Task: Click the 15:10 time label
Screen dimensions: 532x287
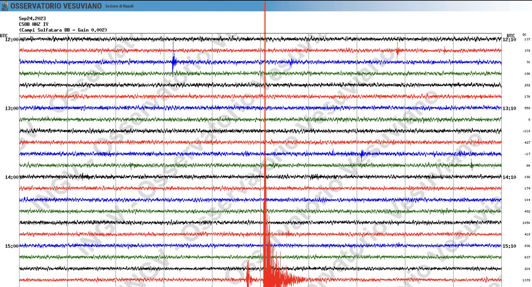Action: tap(509, 246)
